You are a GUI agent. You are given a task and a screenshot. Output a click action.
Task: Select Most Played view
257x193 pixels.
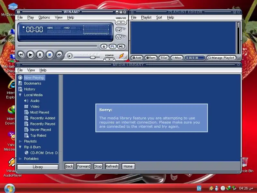pyautogui.click(x=40, y=112)
